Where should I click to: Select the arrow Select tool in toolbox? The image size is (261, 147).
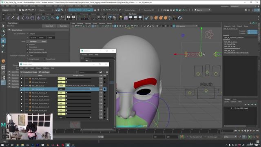pyautogui.click(x=3, y=26)
